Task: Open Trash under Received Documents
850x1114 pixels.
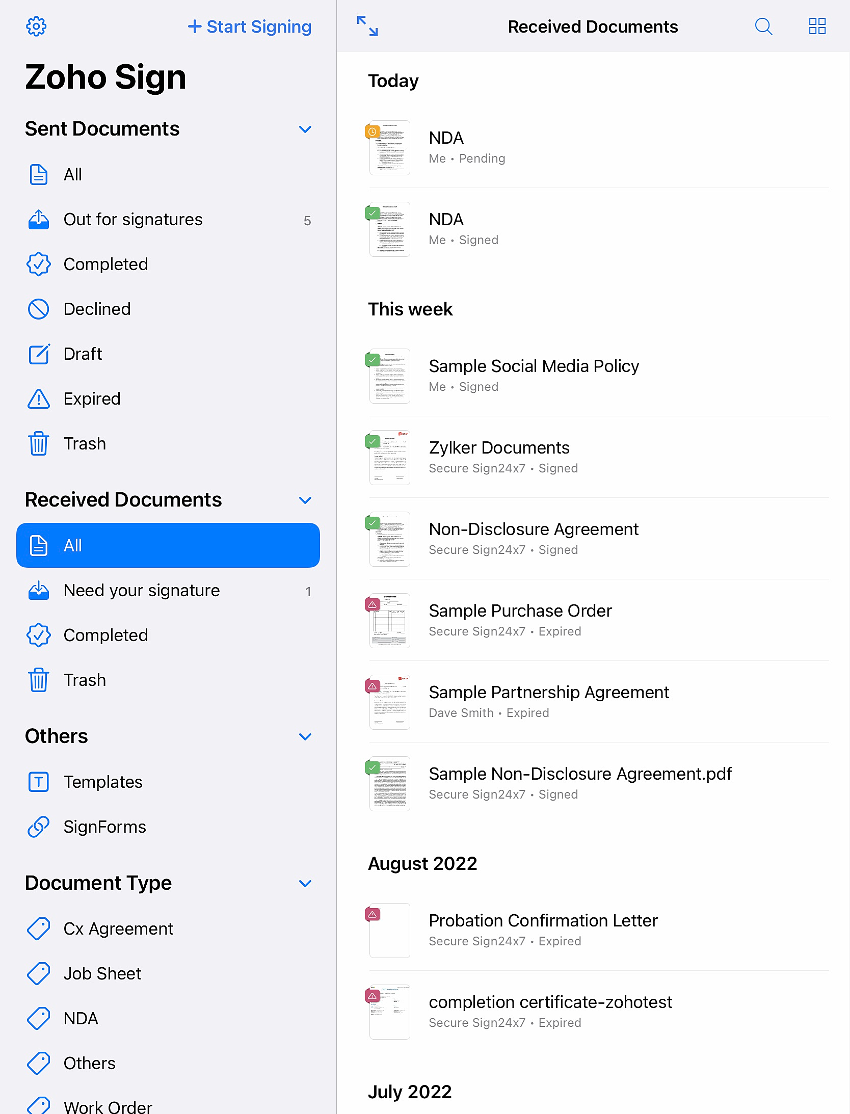Action: (x=168, y=680)
